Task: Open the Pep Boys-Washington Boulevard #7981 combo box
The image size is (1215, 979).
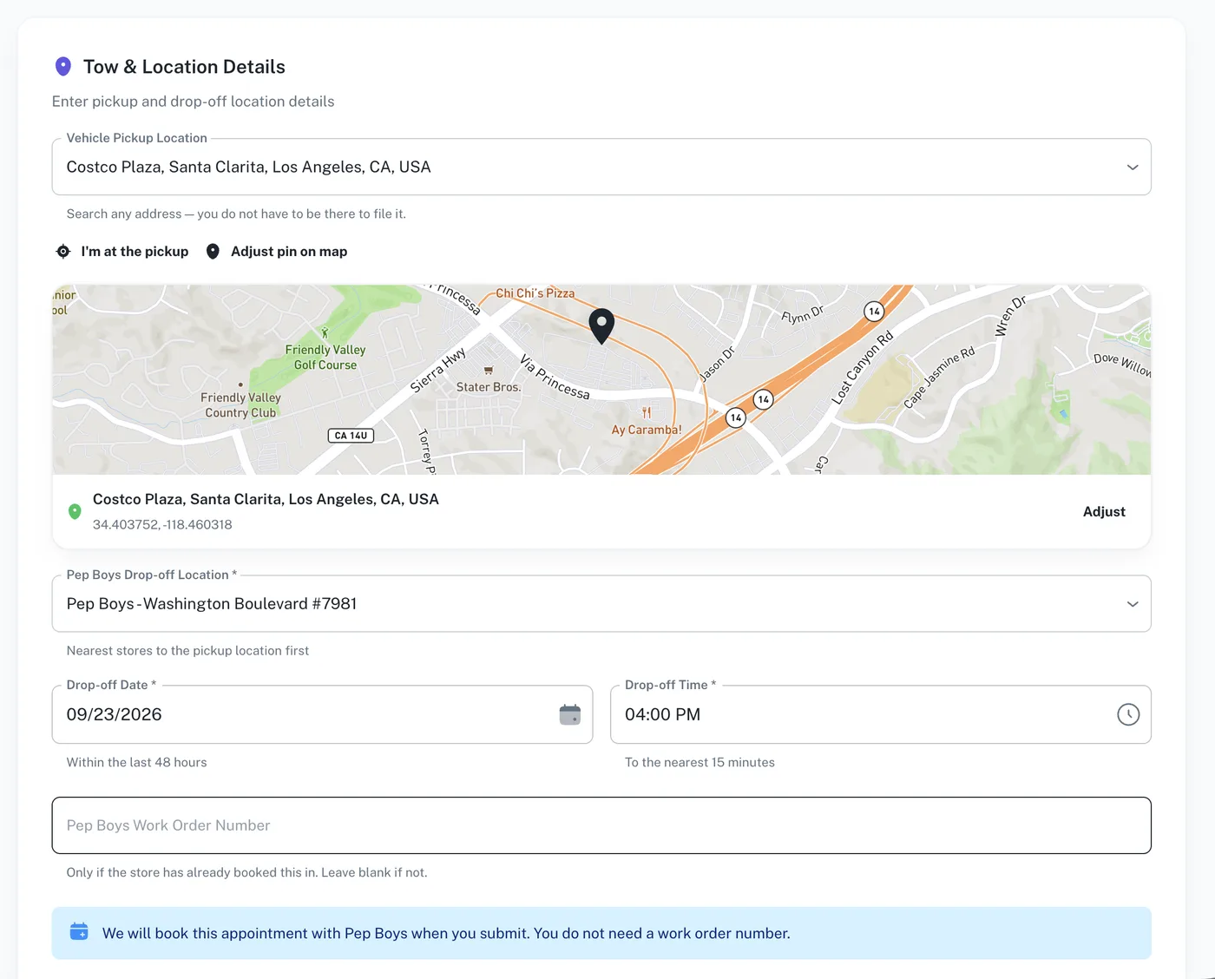Action: 601,604
